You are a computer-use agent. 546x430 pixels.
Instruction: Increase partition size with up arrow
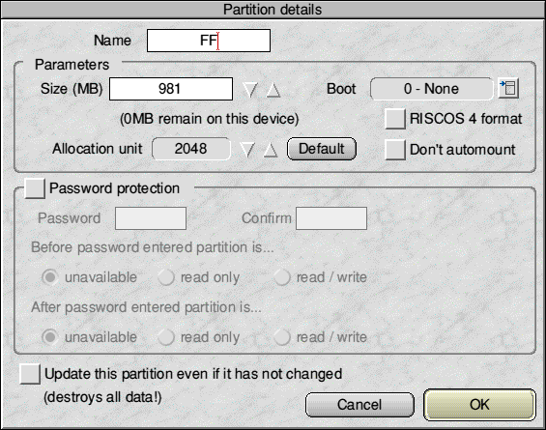(273, 90)
